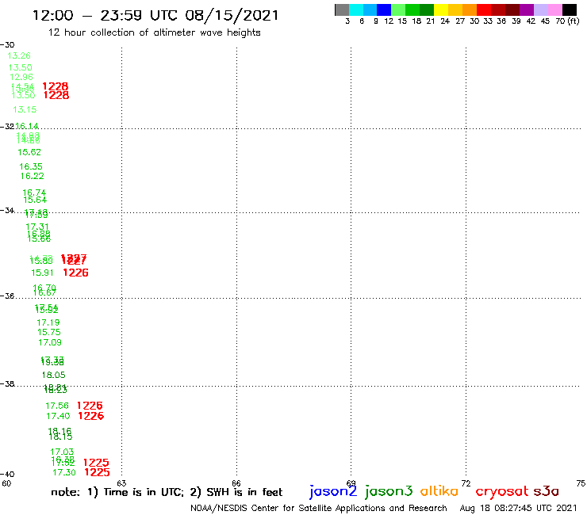Click the note about UTC time and SWH feet
Image resolution: width=587 pixels, height=515 pixels.
pos(167,492)
